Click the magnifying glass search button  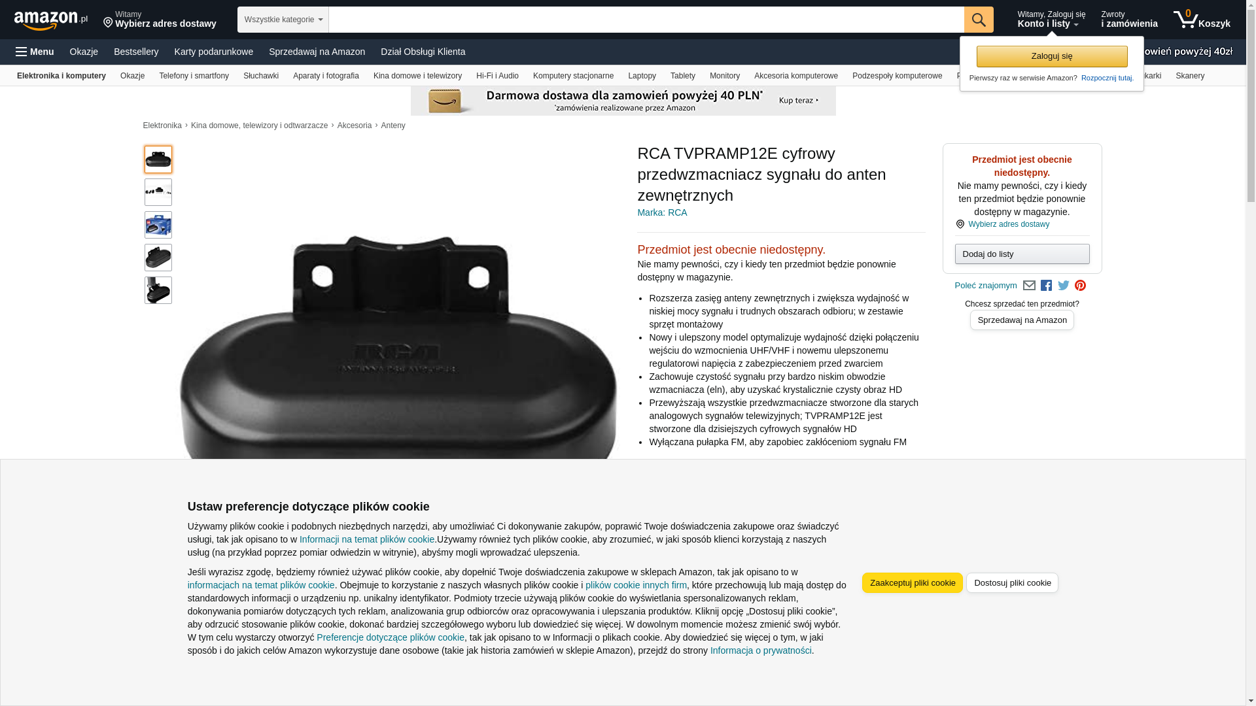(979, 20)
